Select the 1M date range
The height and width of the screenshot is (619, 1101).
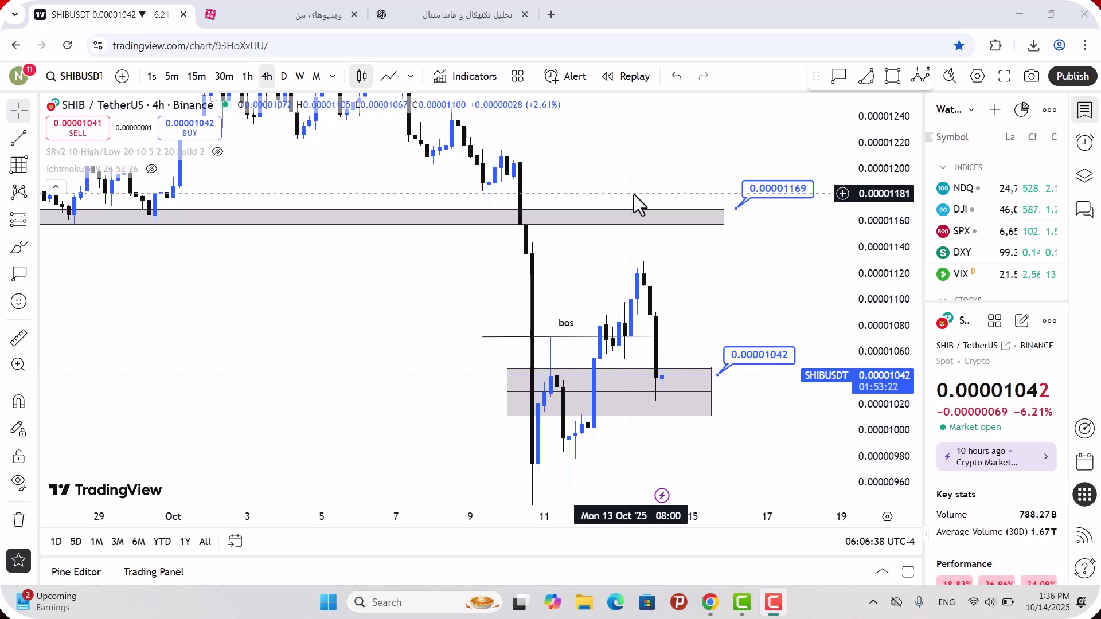96,542
